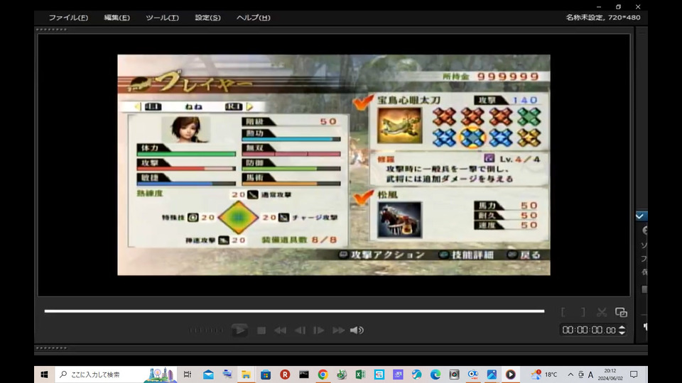This screenshot has height=383, width=682.
Task: Switch the IME input mode A indicator
Action: 590,374
